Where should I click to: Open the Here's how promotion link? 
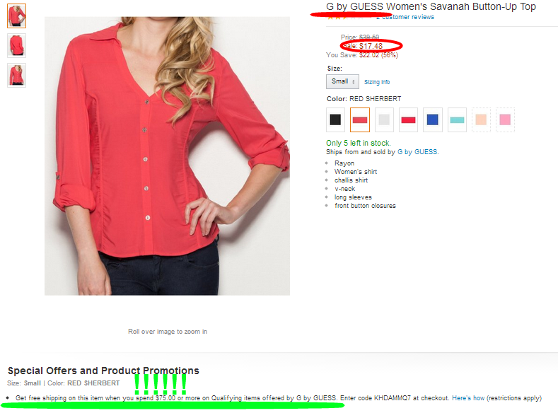468,398
